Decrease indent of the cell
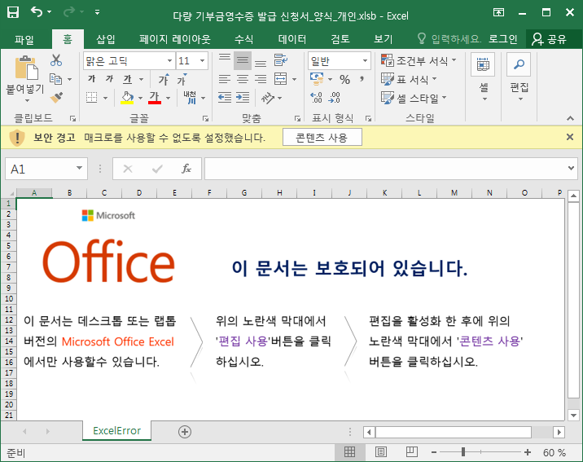The width and height of the screenshot is (583, 462). coord(225,98)
